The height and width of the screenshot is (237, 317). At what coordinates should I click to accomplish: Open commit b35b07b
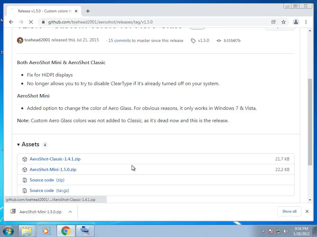click(x=232, y=40)
